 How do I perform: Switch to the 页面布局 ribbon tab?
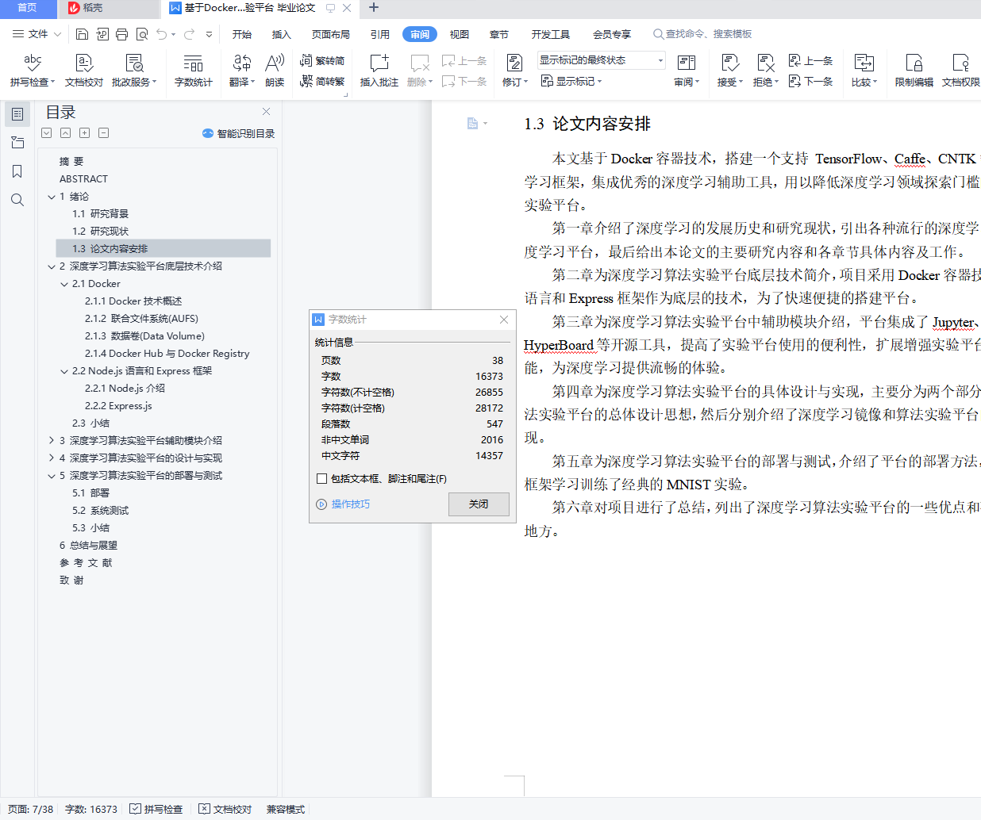[331, 34]
